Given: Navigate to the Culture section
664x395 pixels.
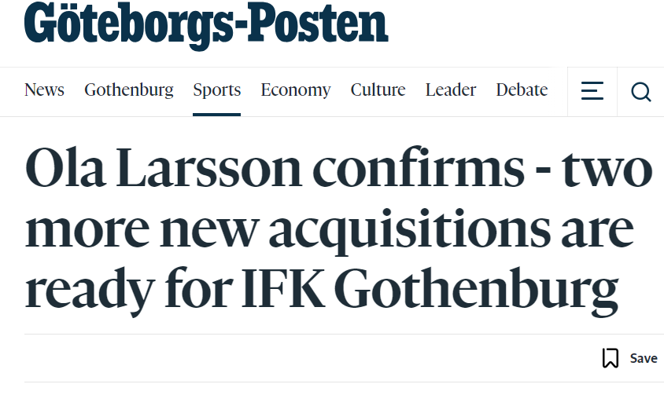Looking at the screenshot, I should [x=378, y=90].
